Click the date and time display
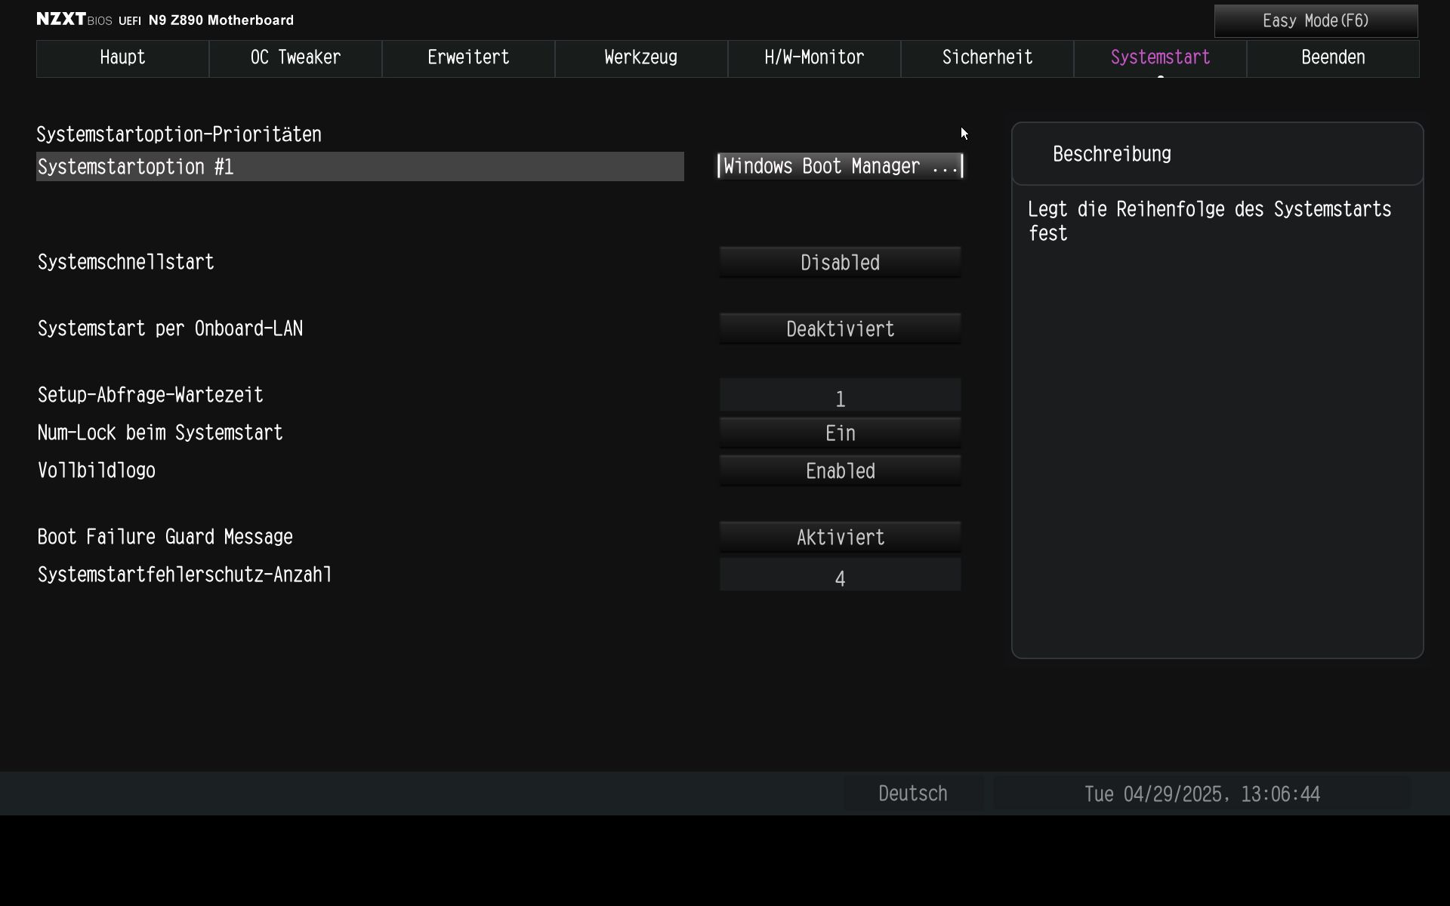This screenshot has width=1450, height=906. point(1202,794)
